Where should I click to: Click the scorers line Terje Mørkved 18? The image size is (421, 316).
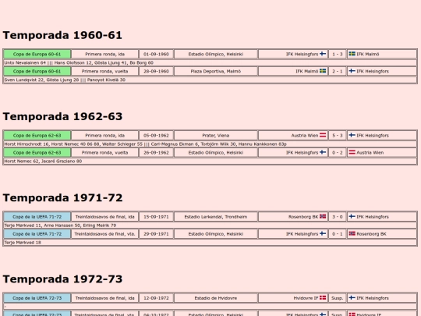tap(210, 243)
